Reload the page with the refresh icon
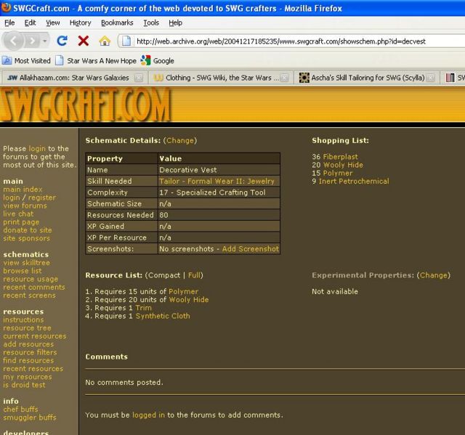The width and height of the screenshot is (465, 435). tap(62, 41)
